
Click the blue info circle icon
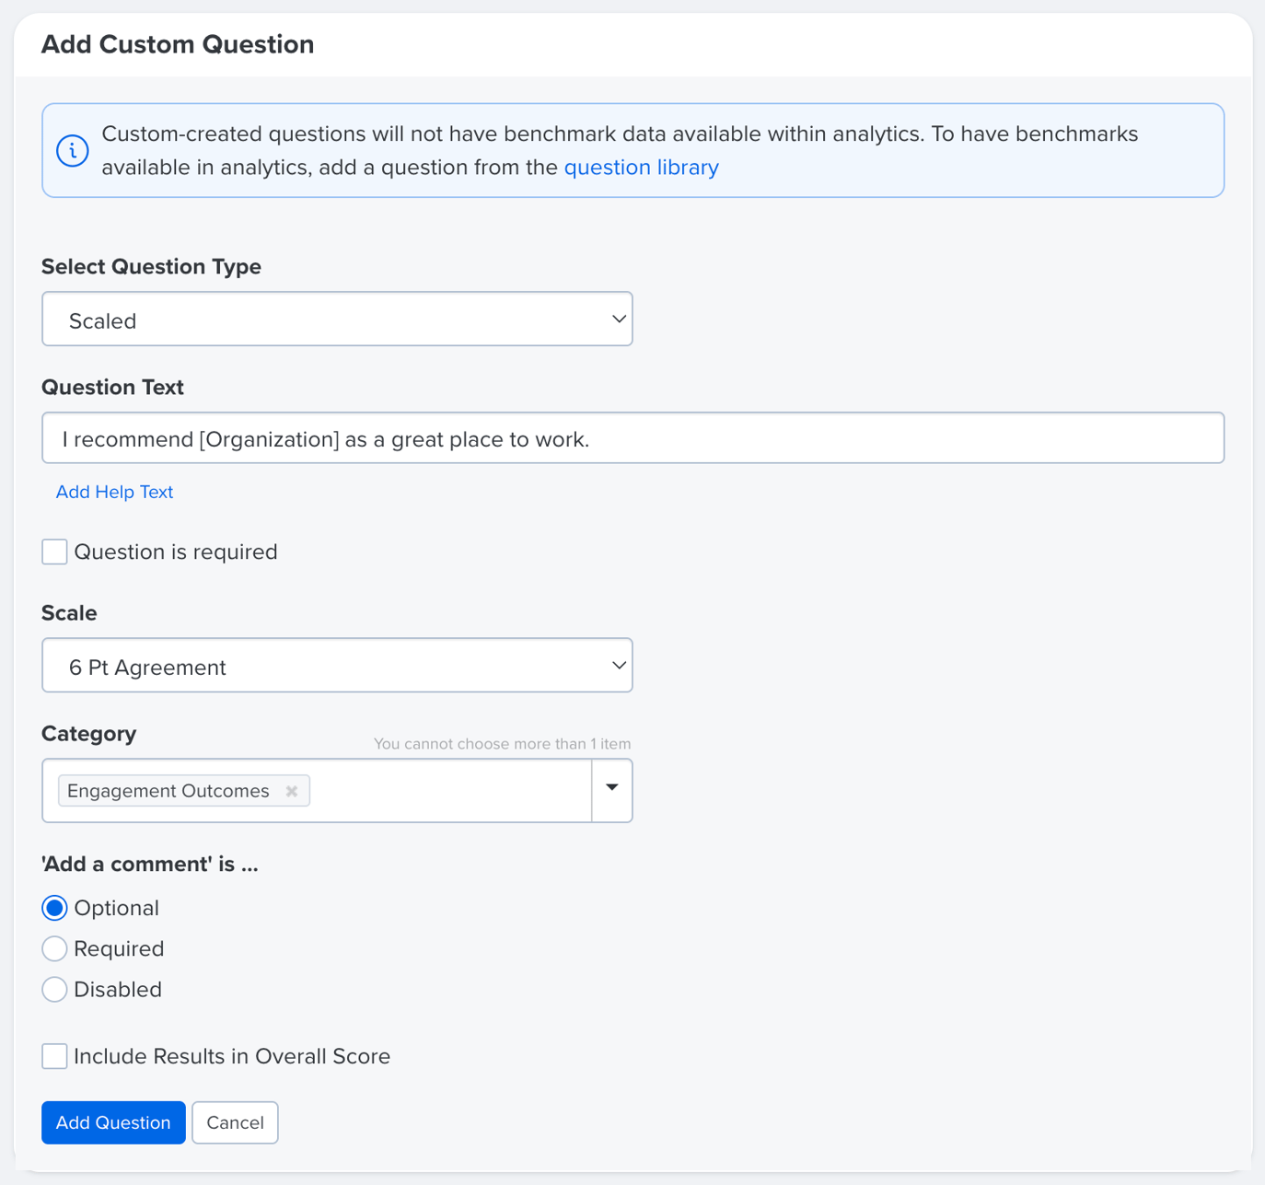coord(73,150)
